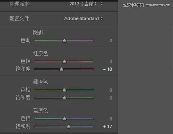Select the 绿原色 饱和度 value field
This screenshot has height=134, width=173.
click(x=111, y=98)
